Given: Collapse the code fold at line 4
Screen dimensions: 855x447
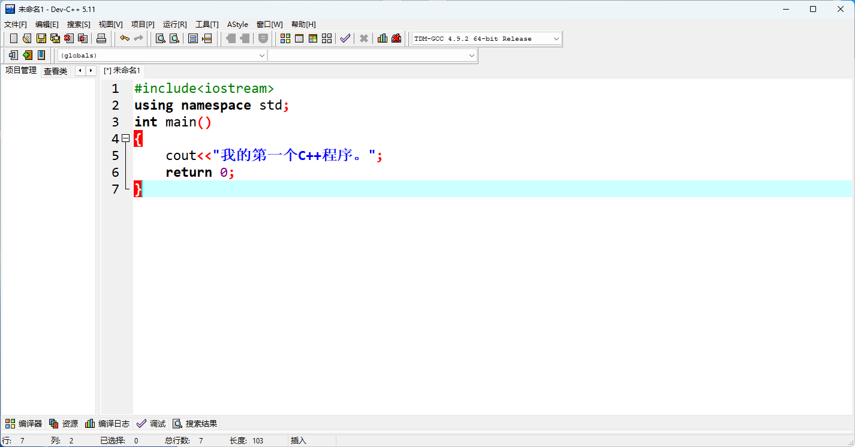Looking at the screenshot, I should coord(126,138).
